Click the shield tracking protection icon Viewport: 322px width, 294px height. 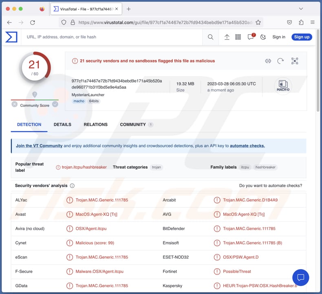(64, 22)
